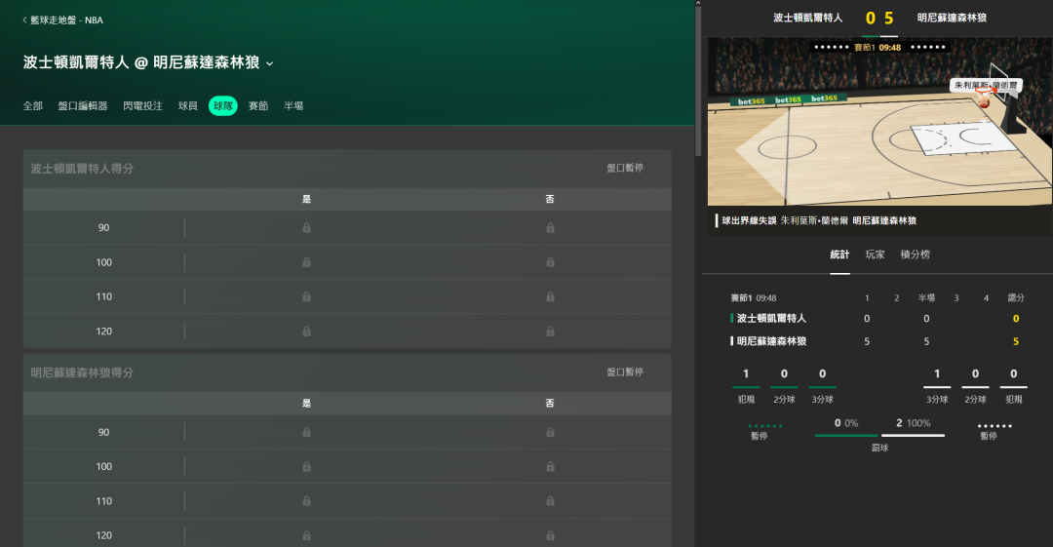The width and height of the screenshot is (1053, 547).
Task: Open the 球員 tab
Action: click(x=187, y=105)
